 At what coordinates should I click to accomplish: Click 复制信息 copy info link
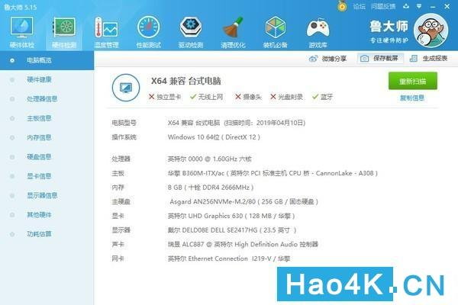click(x=412, y=98)
